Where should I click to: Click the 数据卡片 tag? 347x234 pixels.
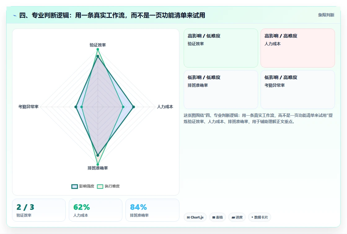[x=259, y=217]
